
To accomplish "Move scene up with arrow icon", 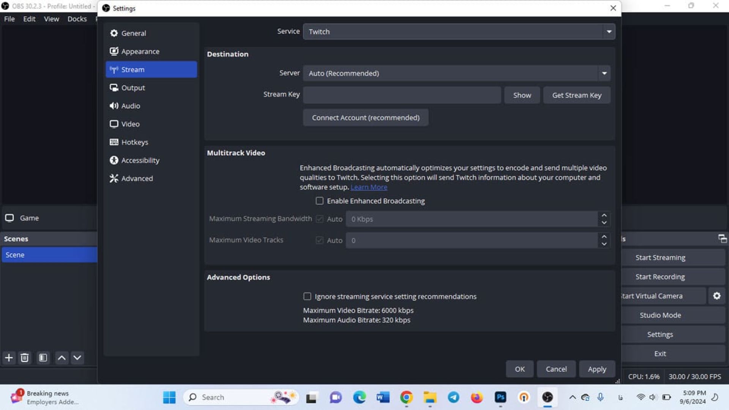I will [62, 358].
